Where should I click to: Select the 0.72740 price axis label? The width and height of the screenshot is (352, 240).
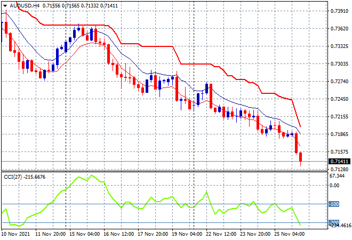(340, 81)
